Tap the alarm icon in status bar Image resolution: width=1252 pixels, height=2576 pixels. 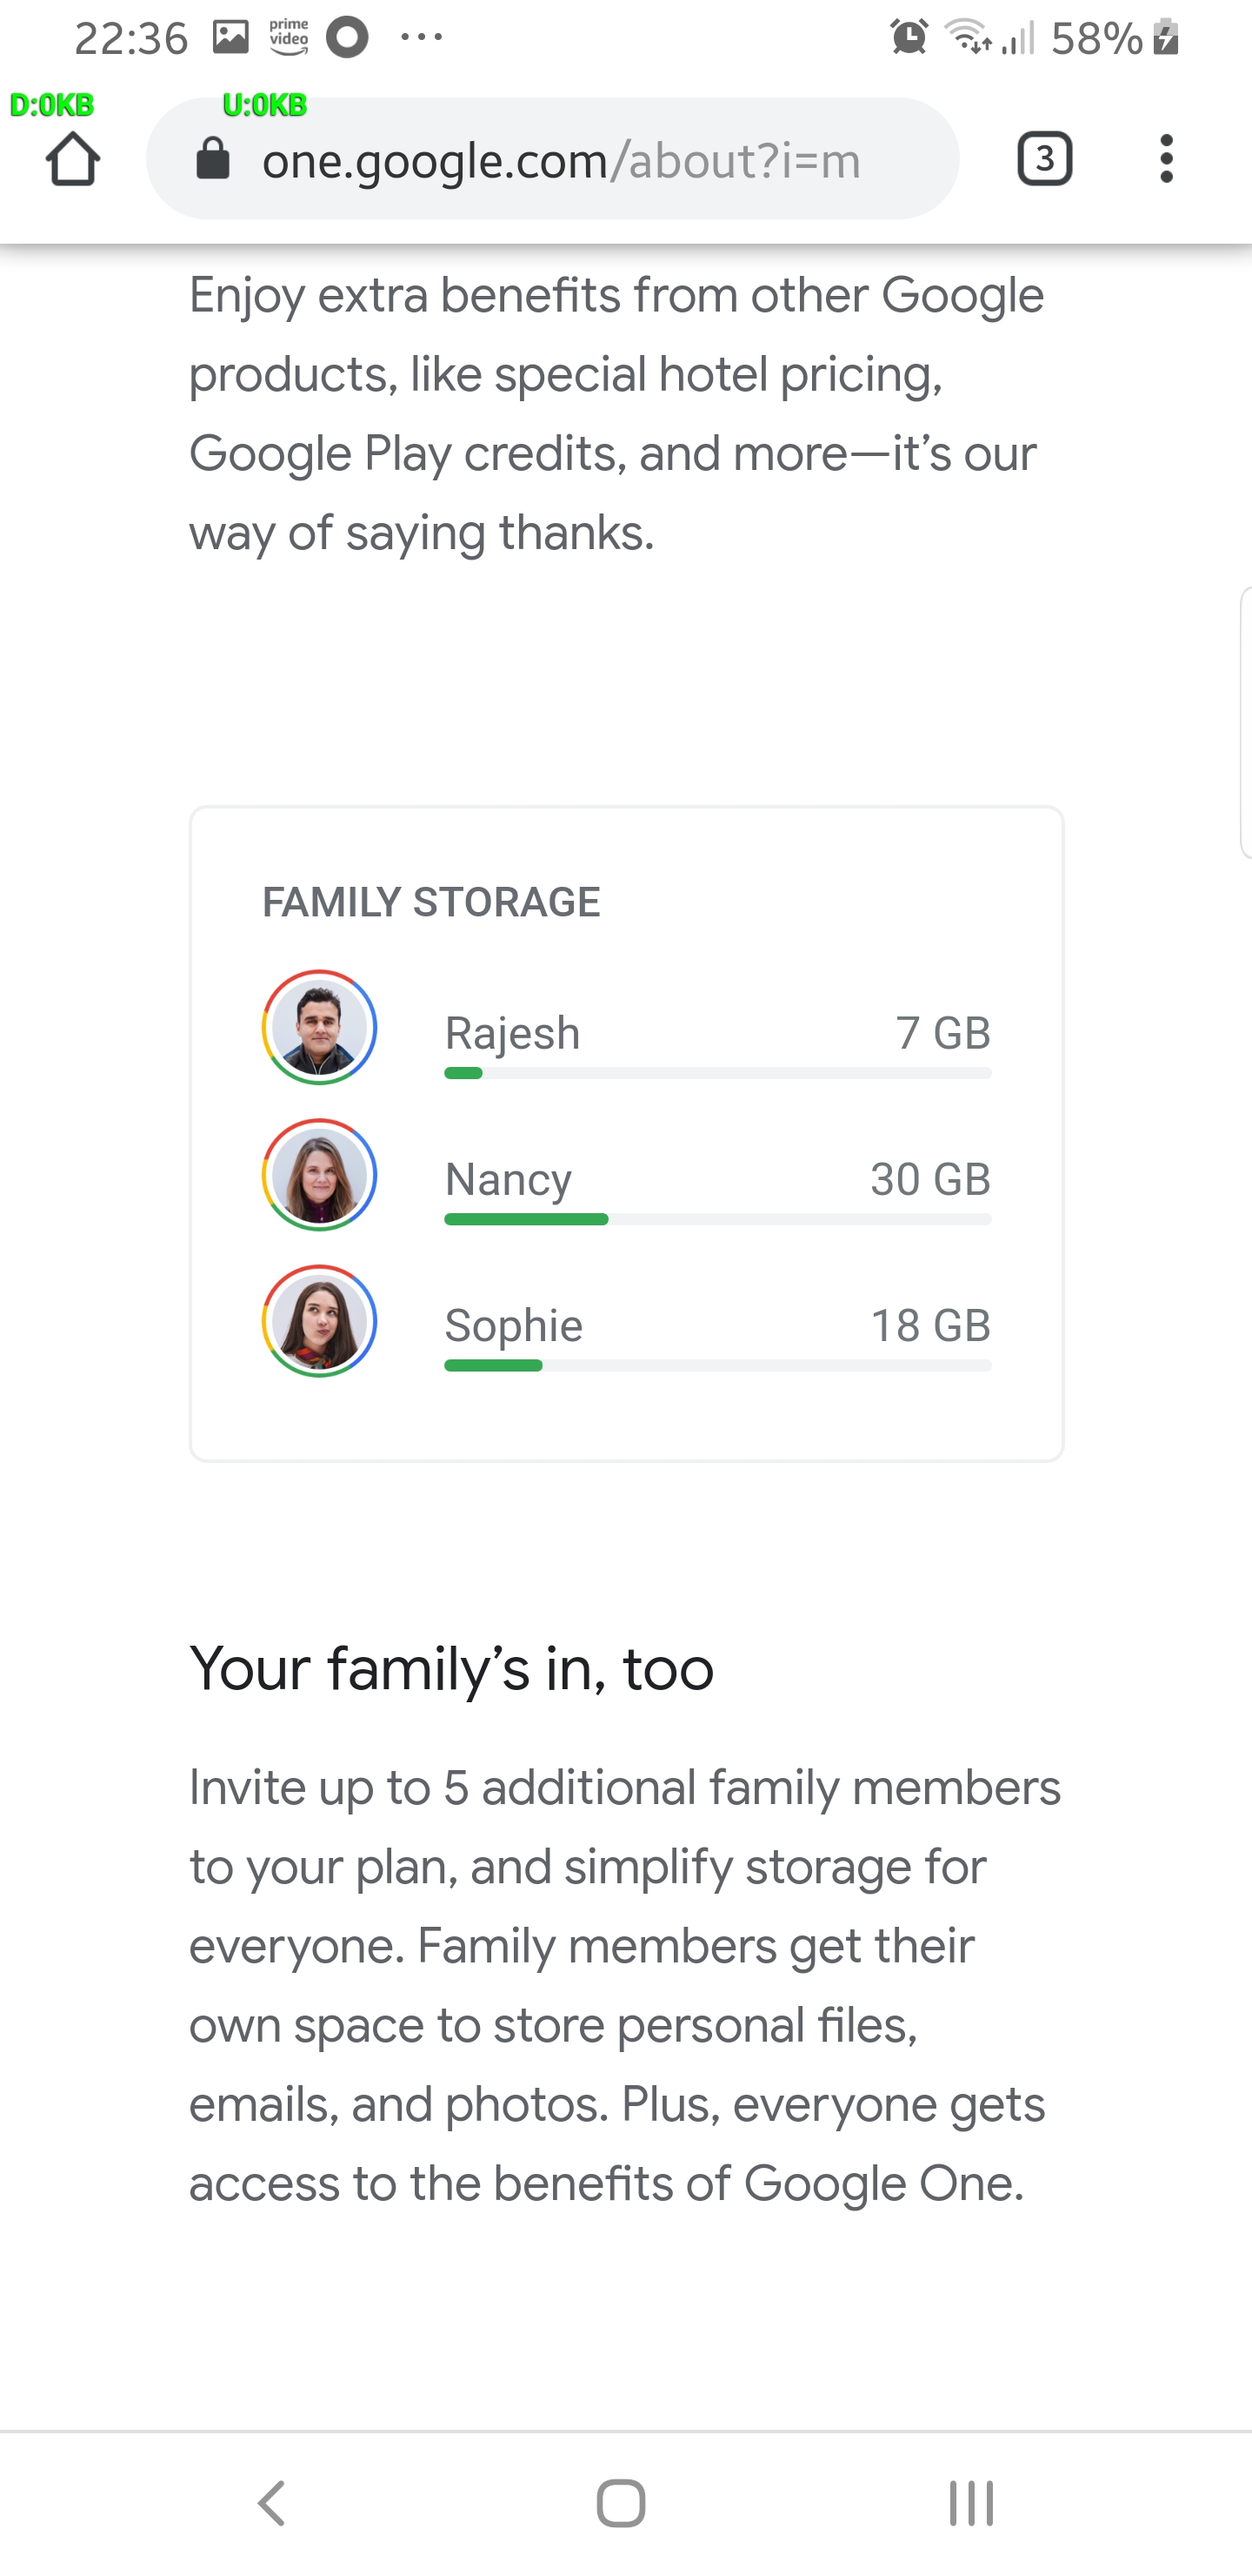click(x=909, y=38)
